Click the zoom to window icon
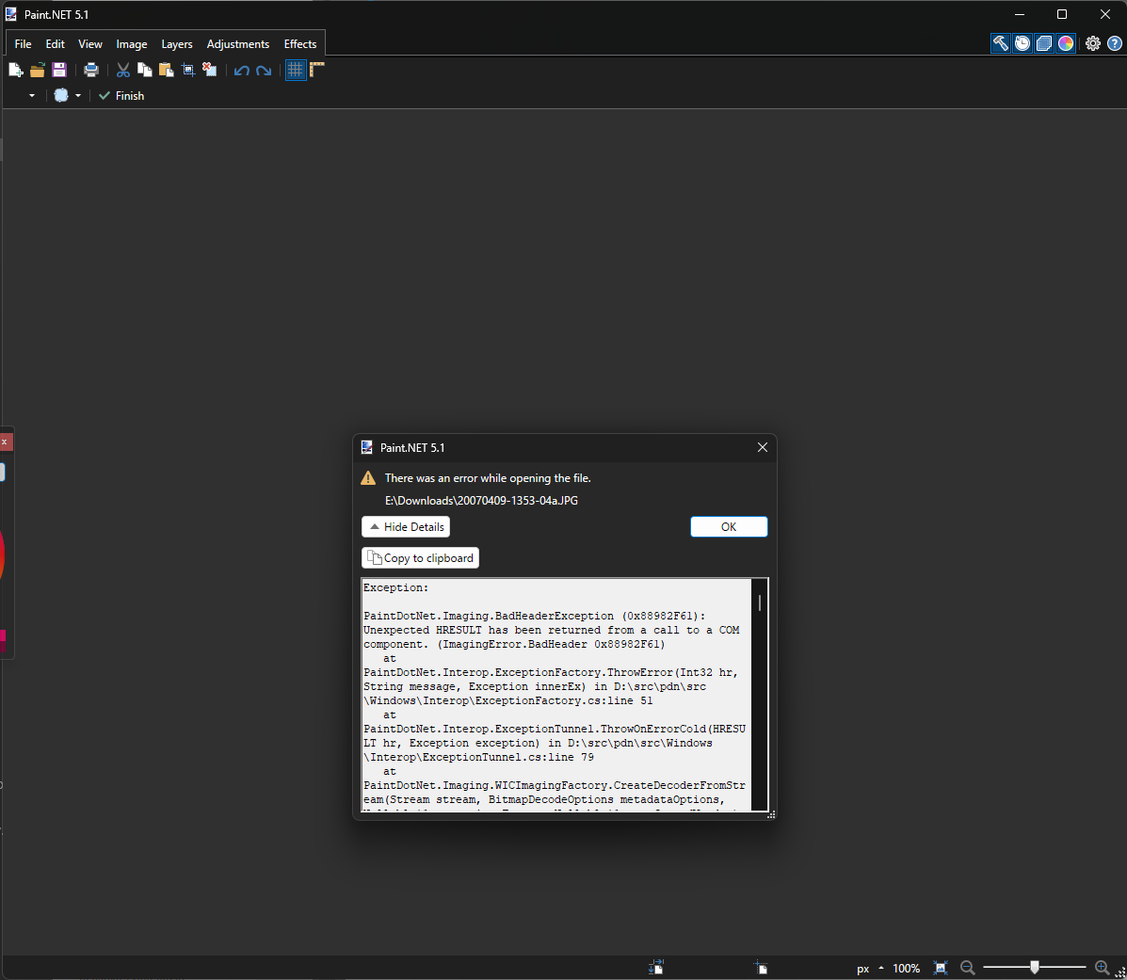Screen dimensions: 1127x980 pos(941,968)
